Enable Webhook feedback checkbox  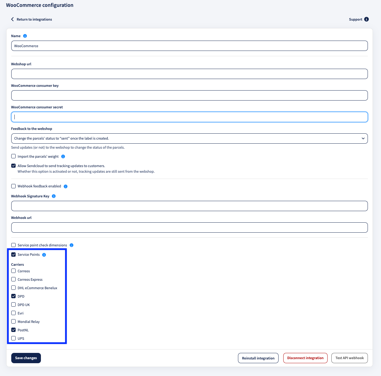coord(13,186)
